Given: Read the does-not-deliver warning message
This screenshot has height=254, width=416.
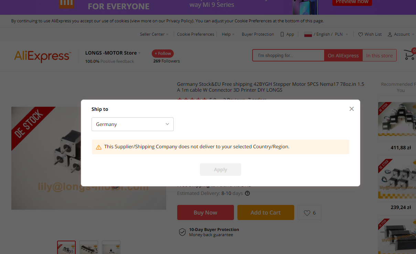Looking at the screenshot, I should point(197,147).
